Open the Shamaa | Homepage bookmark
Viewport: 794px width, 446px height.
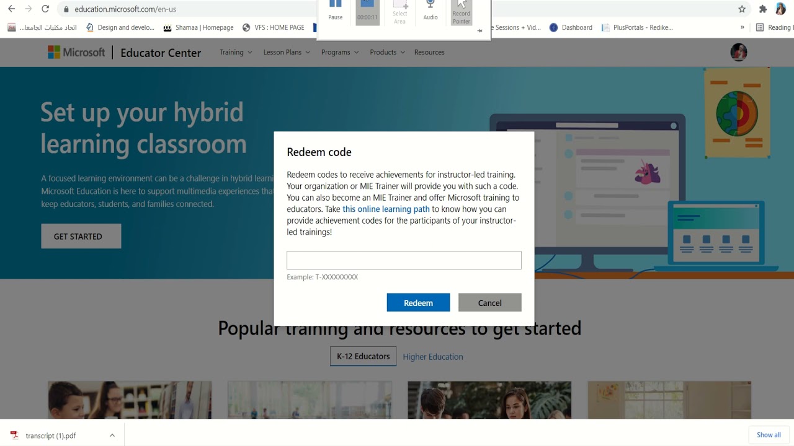[198, 27]
